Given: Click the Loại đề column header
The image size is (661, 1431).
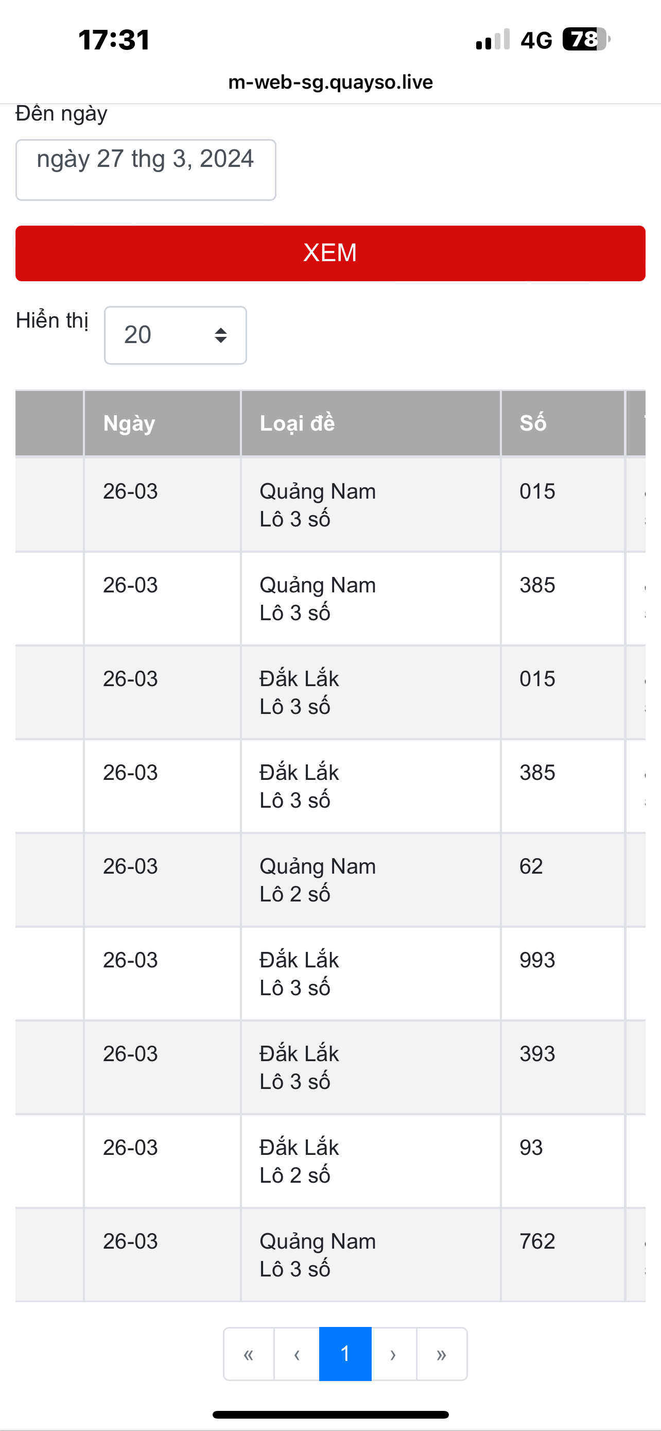Looking at the screenshot, I should [371, 423].
